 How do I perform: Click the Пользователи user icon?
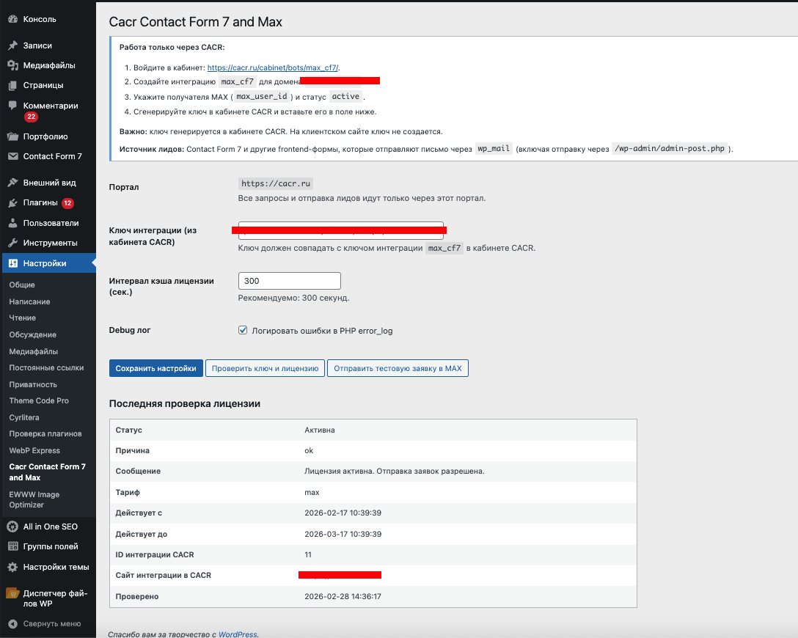tap(12, 223)
